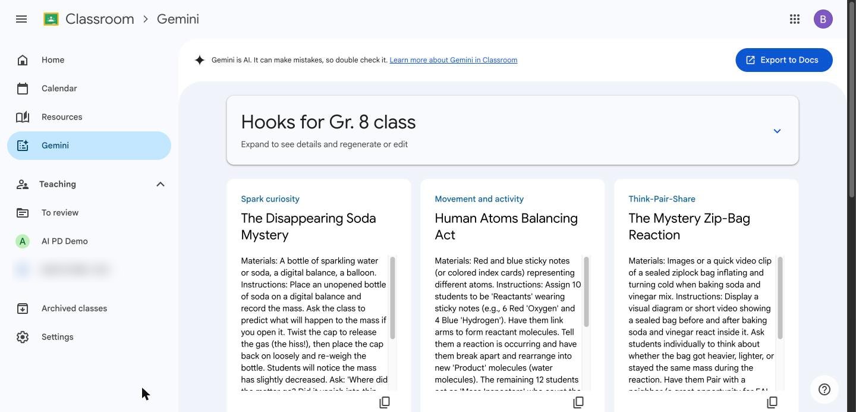The width and height of the screenshot is (856, 412).
Task: Click the Gemini sparkle note icon
Action: click(23, 146)
